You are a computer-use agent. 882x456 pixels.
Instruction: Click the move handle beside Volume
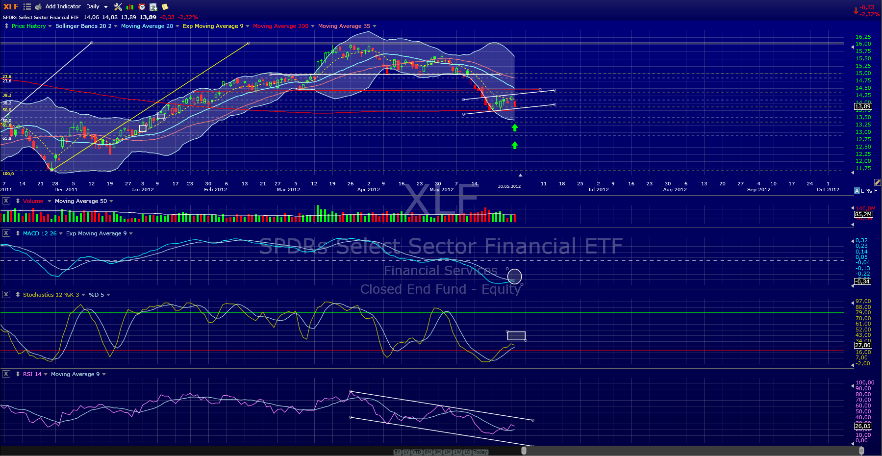click(18, 201)
